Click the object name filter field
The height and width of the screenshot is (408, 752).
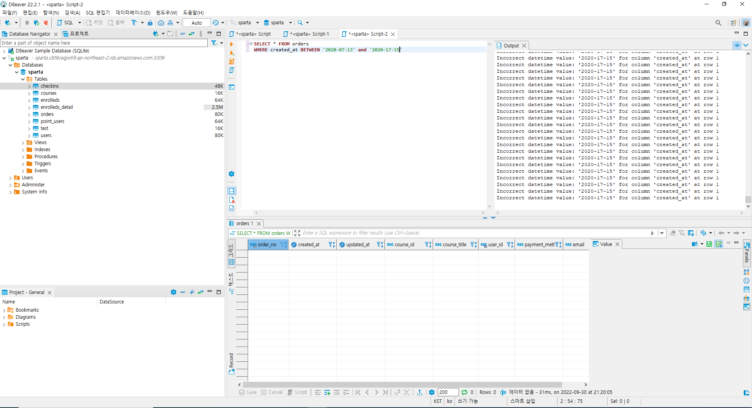(x=104, y=43)
